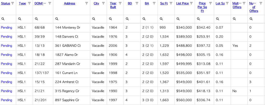Sort by the Year Built column header

pos(113,5)
